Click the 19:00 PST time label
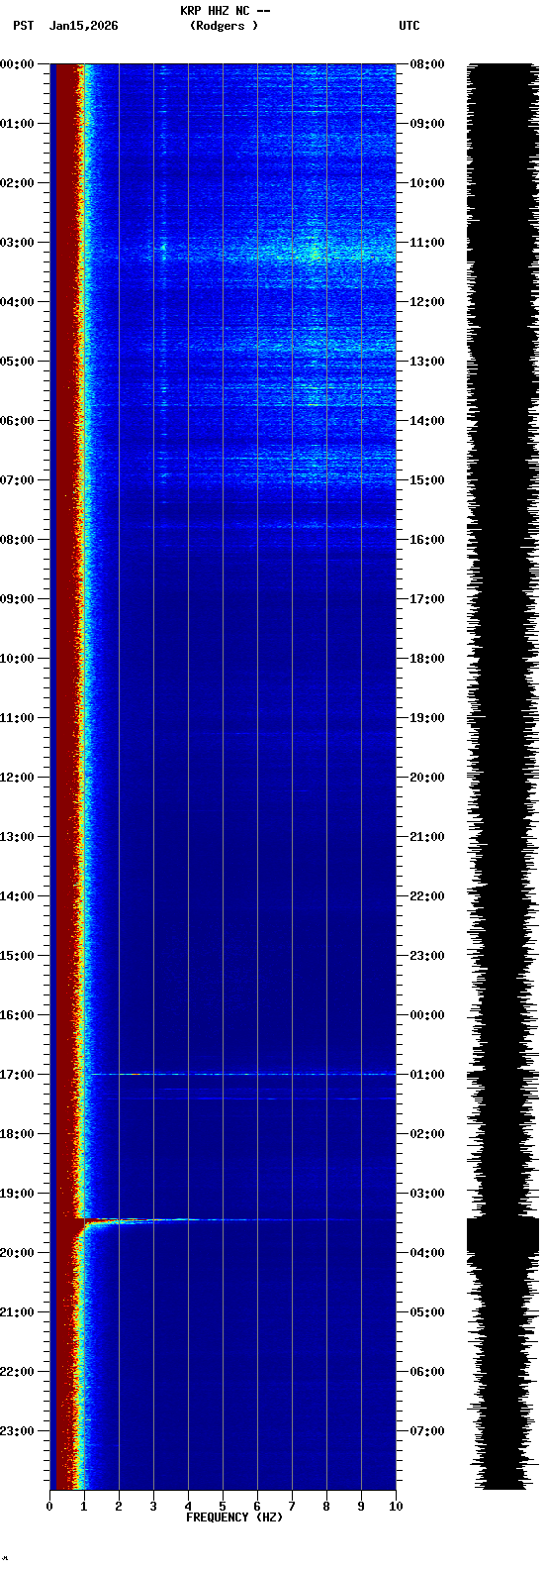 tap(17, 1194)
